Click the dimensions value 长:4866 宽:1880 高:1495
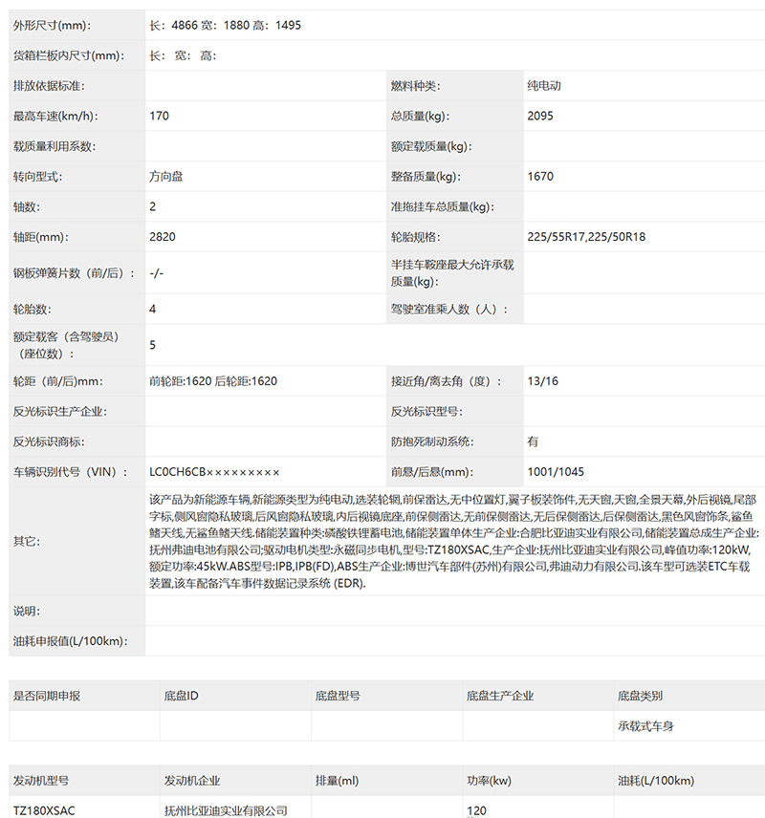The height and width of the screenshot is (818, 765). tap(225, 25)
